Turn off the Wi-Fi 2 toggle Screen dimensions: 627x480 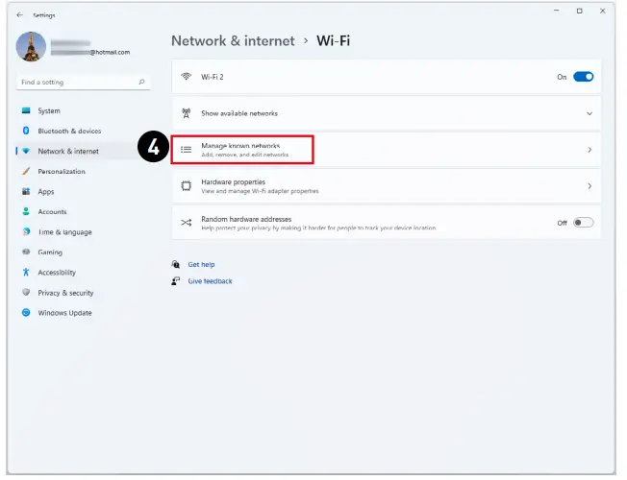tap(584, 77)
